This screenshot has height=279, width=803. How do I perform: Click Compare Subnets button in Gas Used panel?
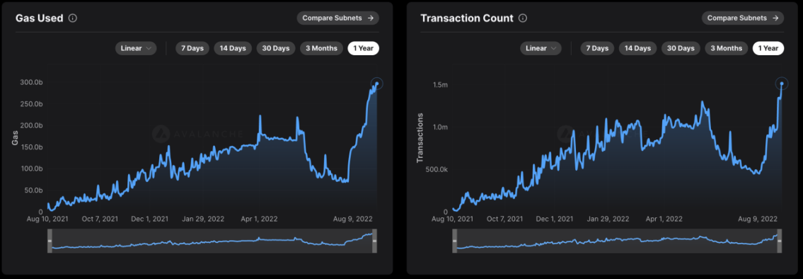338,18
